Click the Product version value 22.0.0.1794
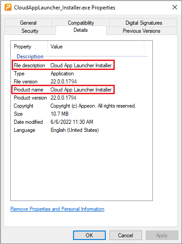The height and width of the screenshot is (244, 182). pos(64,98)
